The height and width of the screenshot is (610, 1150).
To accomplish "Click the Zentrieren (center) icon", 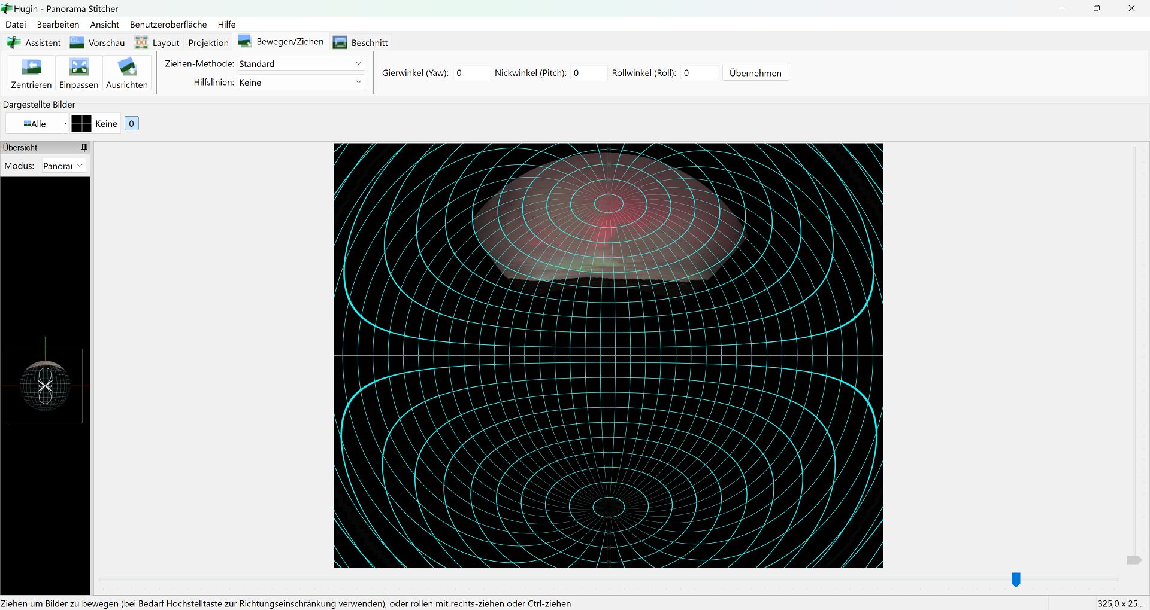I will tap(31, 67).
